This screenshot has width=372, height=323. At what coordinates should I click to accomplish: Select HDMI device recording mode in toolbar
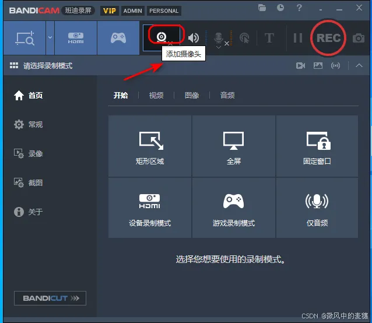tap(76, 38)
